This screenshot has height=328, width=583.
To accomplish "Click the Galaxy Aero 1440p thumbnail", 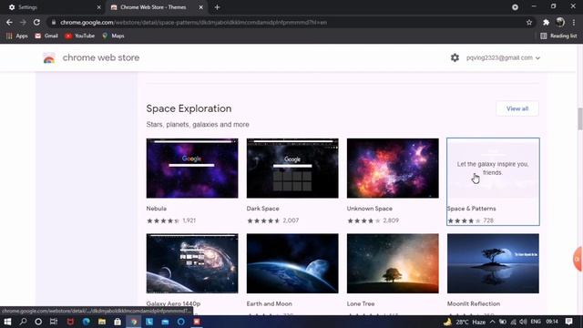I will [x=192, y=263].
